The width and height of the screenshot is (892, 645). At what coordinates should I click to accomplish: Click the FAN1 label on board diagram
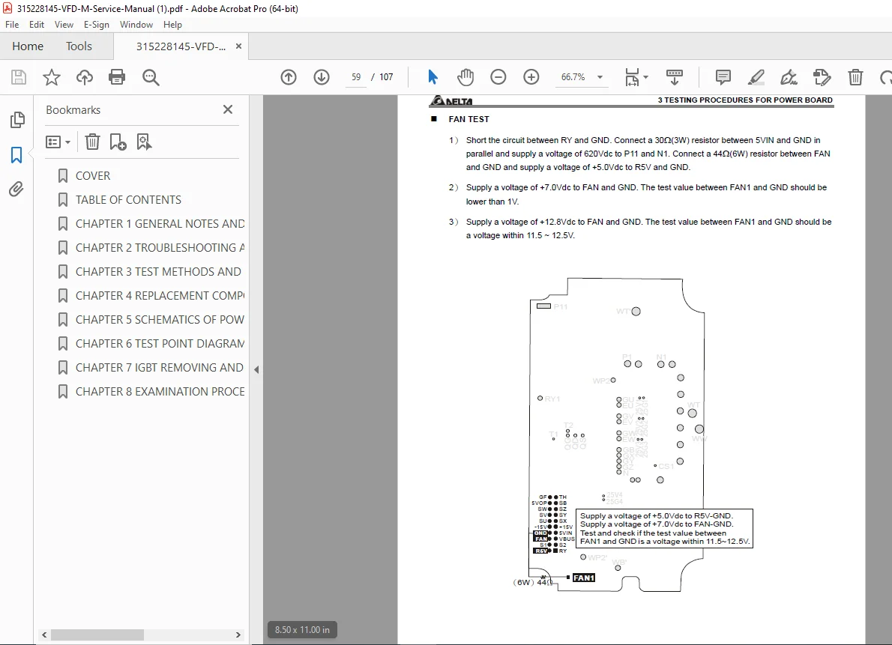(x=584, y=578)
